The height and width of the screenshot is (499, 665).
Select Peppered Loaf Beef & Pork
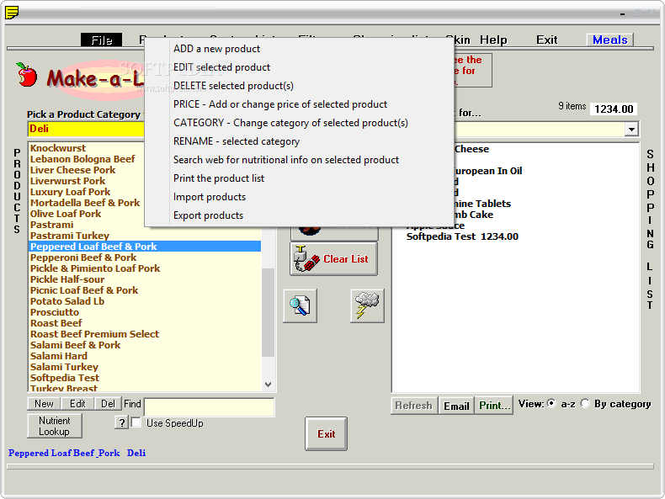coord(145,247)
